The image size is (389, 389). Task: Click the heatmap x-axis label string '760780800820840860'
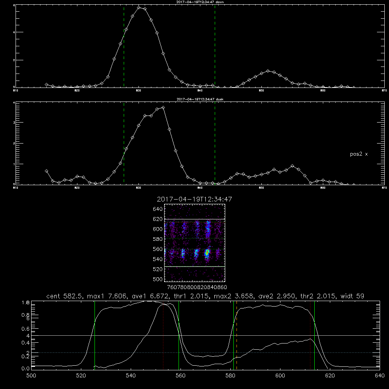coord(197,287)
